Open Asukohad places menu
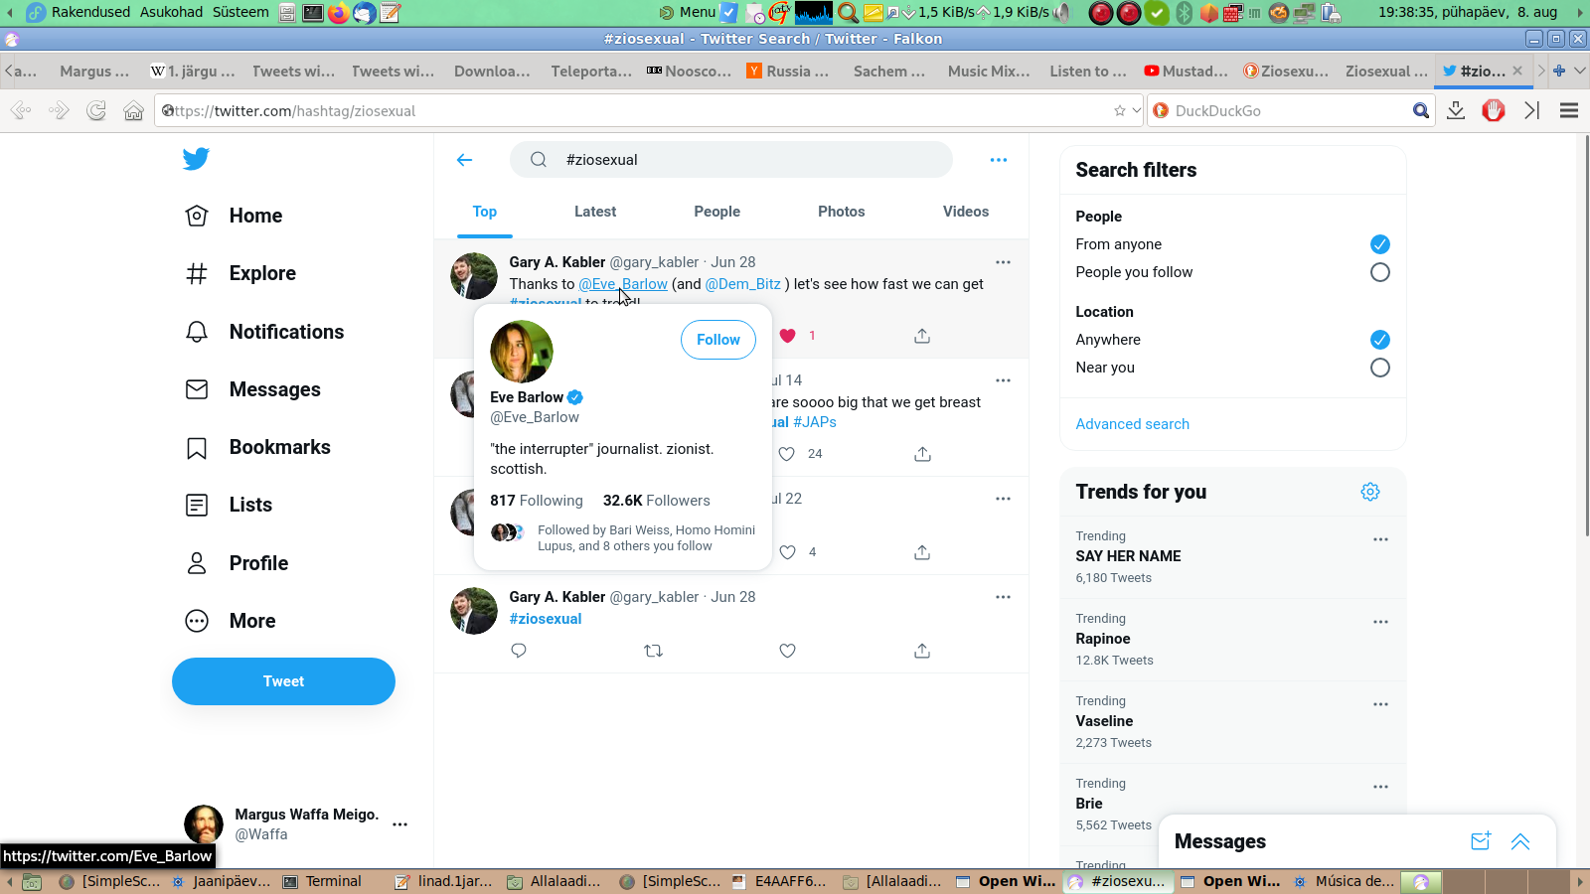Screen dimensions: 1590x894 click(171, 12)
